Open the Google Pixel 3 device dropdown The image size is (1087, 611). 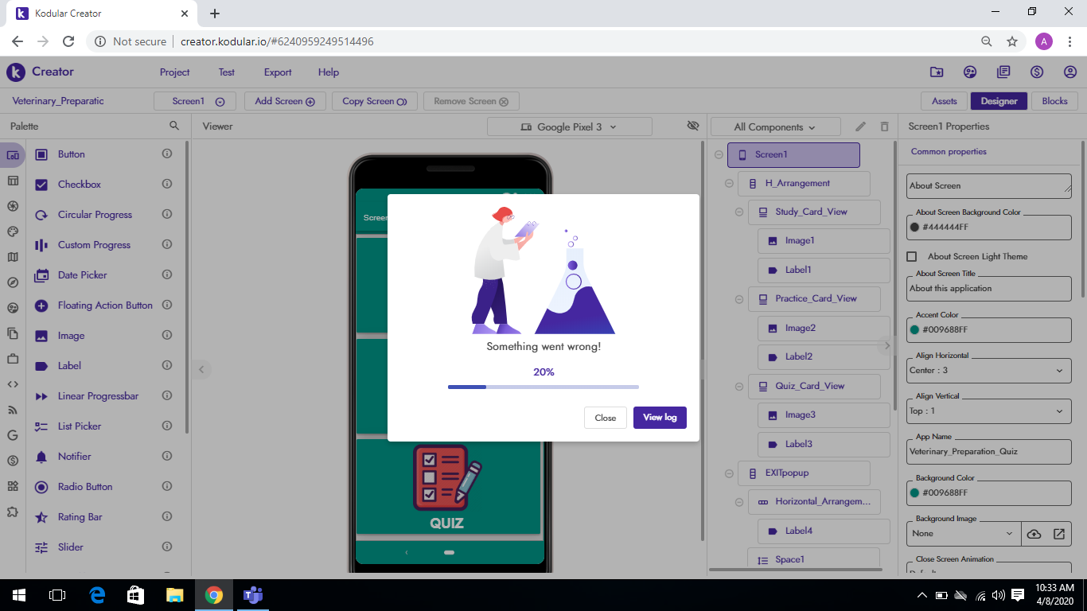pyautogui.click(x=569, y=126)
